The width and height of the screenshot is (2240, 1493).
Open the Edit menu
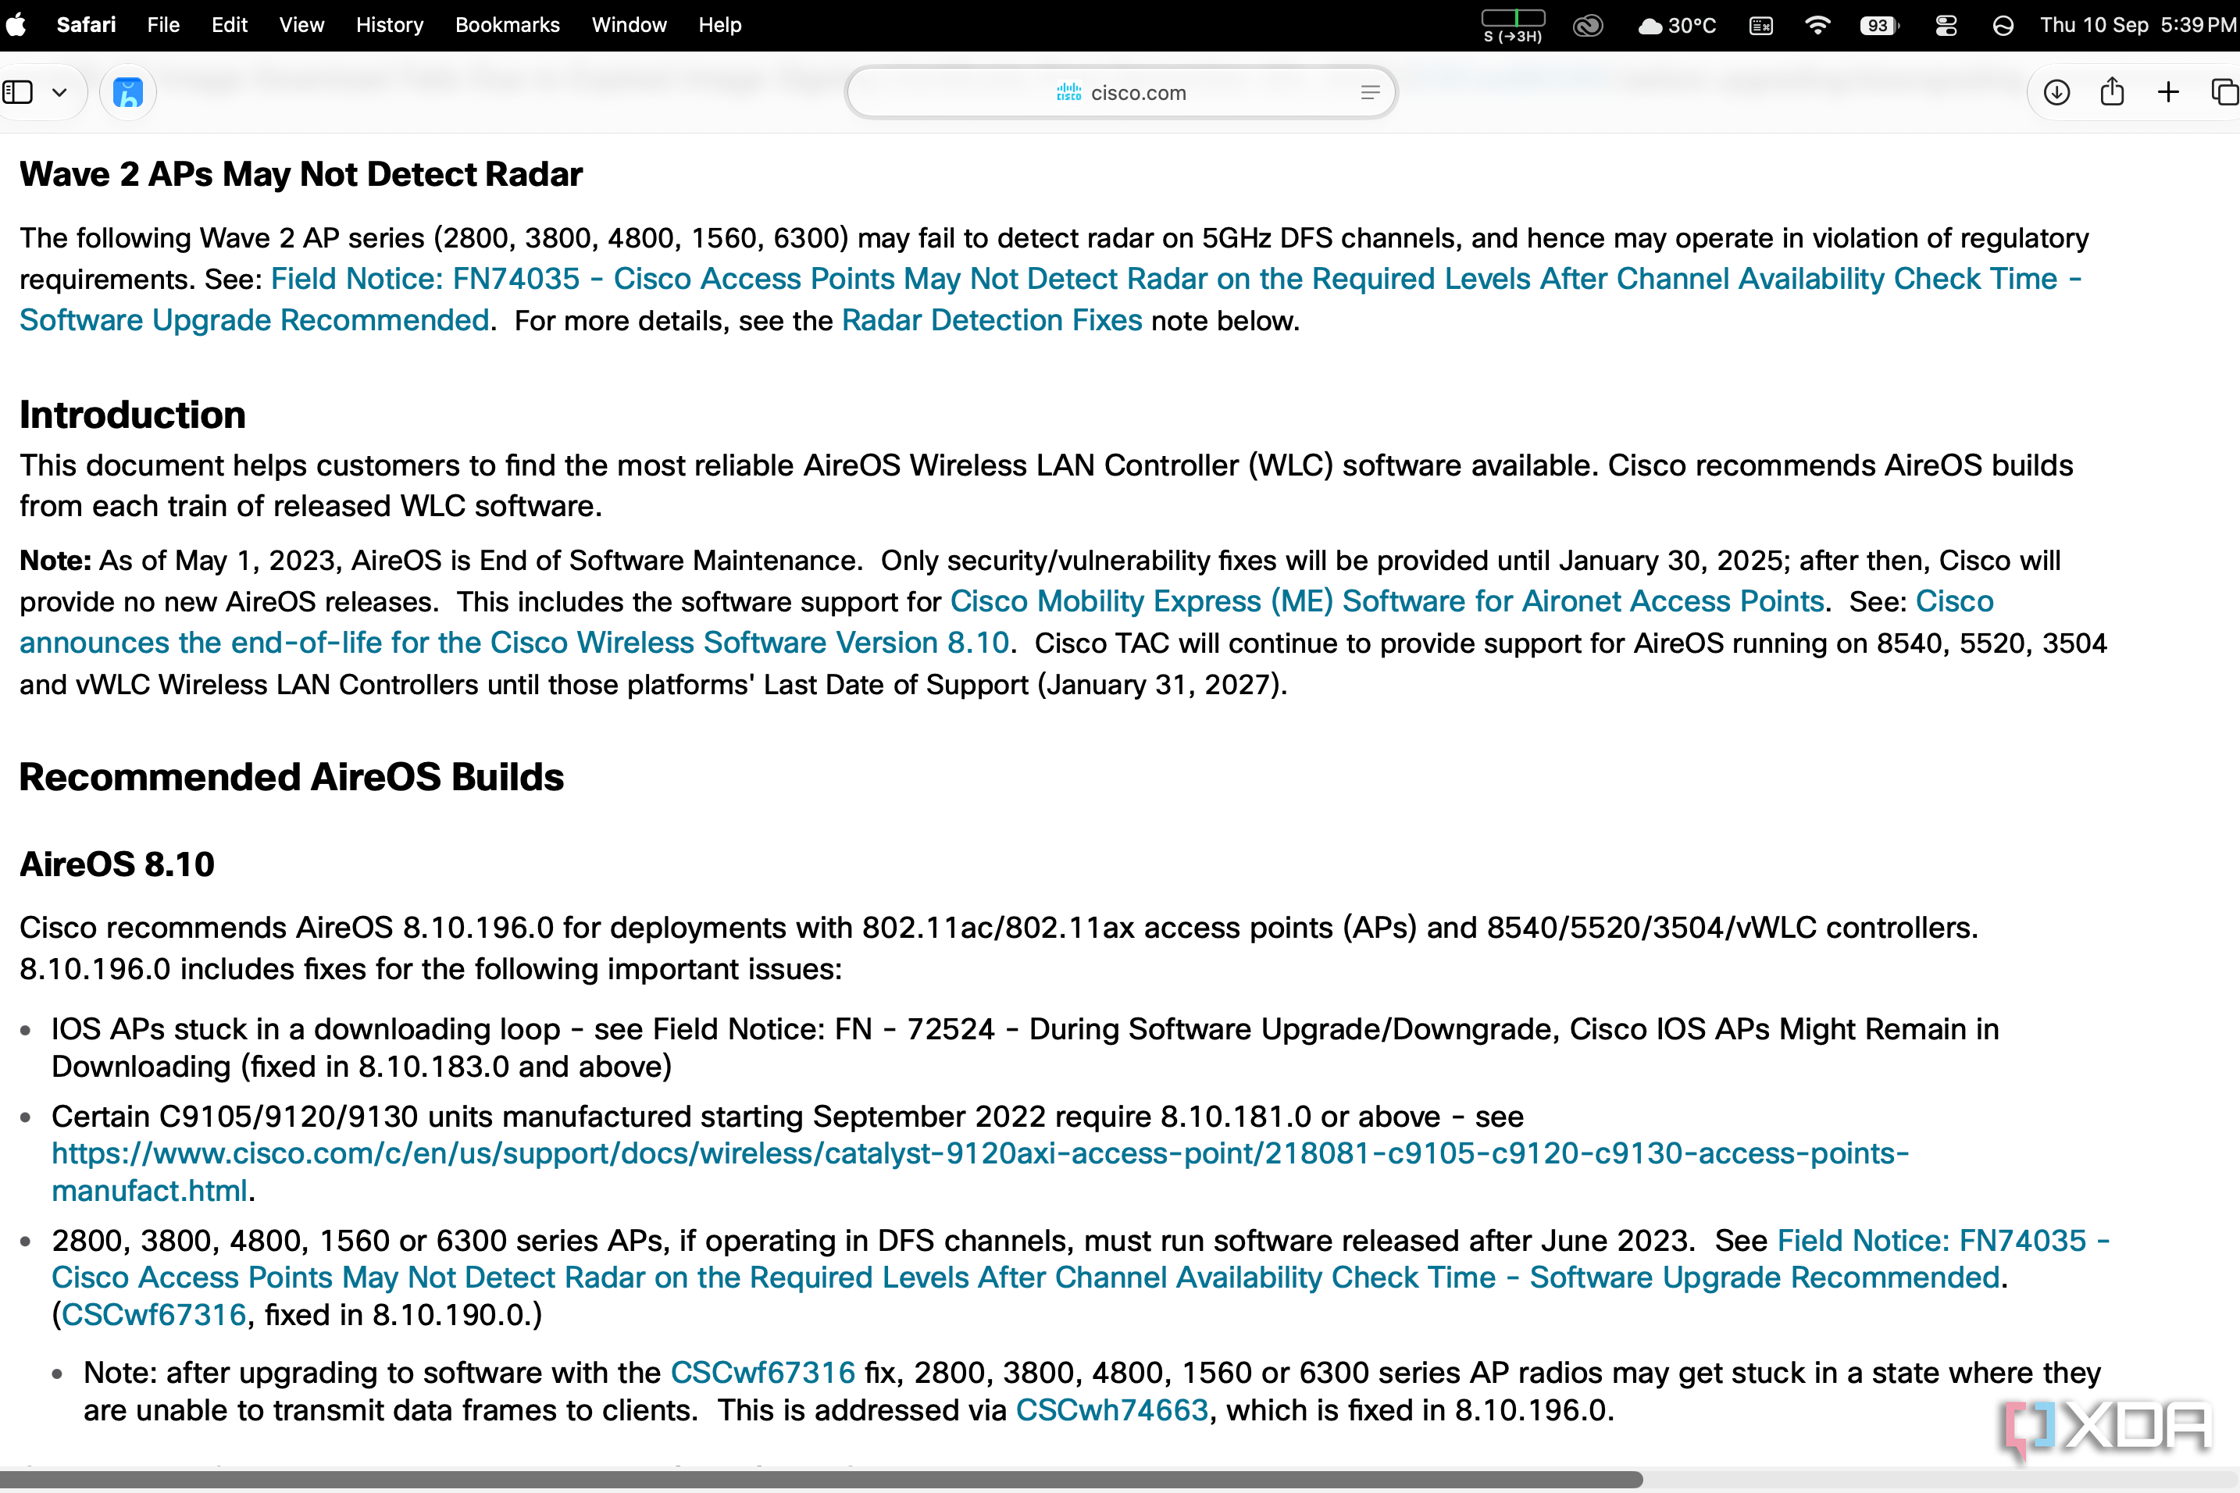[x=230, y=25]
